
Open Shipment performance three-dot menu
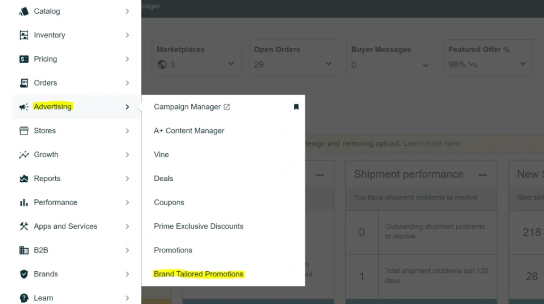482,175
